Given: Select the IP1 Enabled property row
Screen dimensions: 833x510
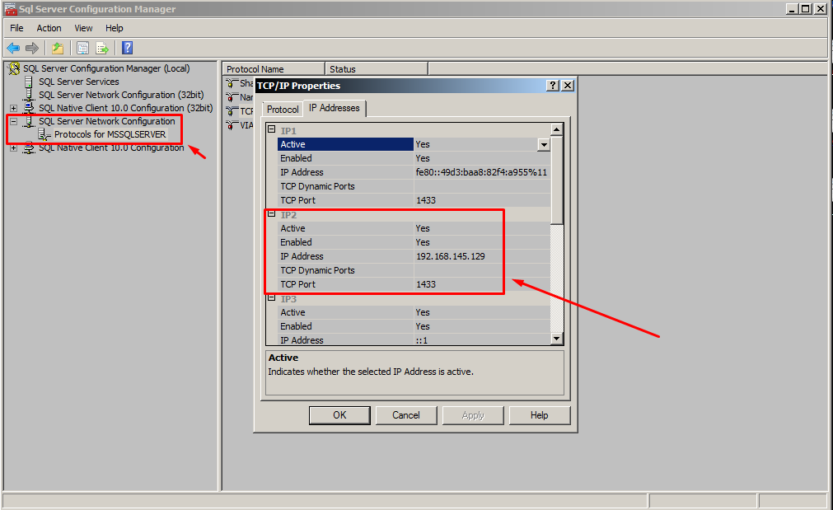Looking at the screenshot, I should point(414,158).
